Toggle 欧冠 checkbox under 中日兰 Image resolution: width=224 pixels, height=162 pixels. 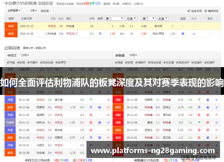click(x=18, y=62)
